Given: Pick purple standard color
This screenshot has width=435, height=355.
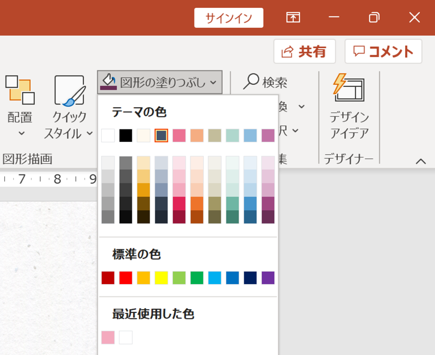Looking at the screenshot, I should point(268,278).
